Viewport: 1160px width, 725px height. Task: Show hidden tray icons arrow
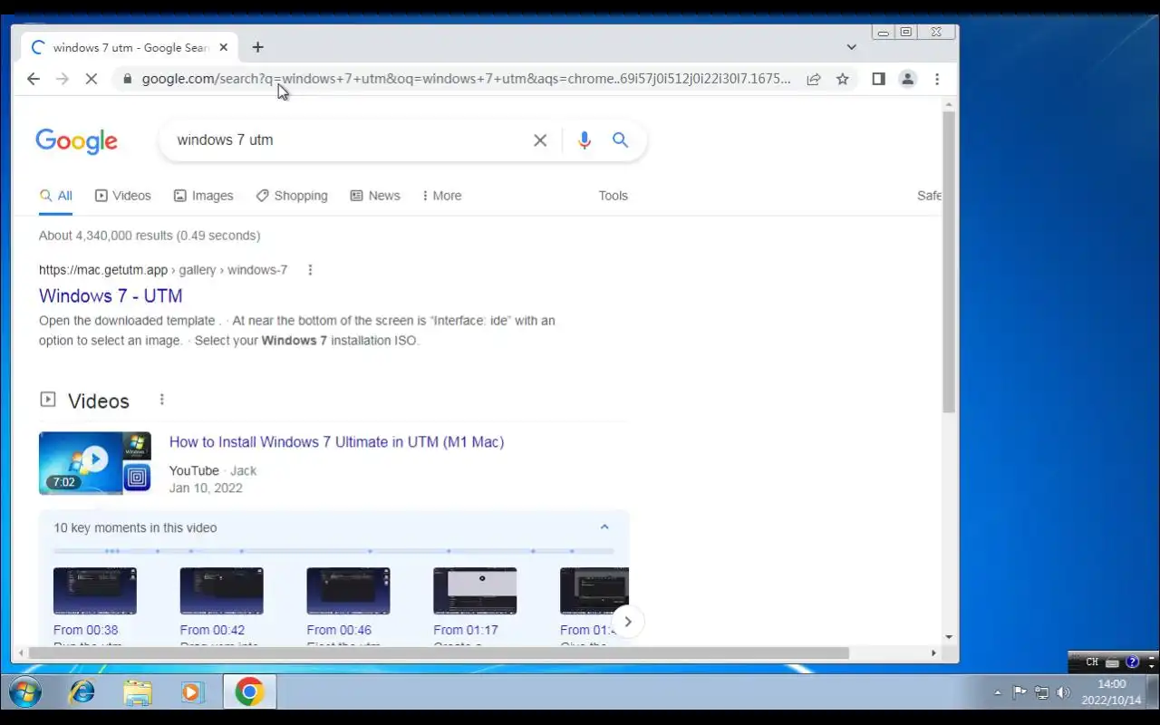tap(998, 692)
